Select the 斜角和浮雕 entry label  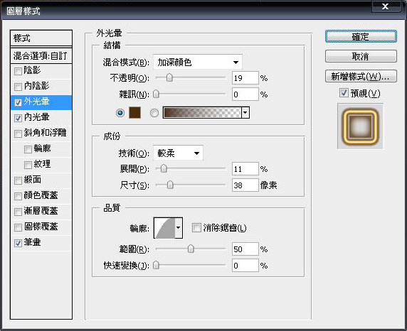pyautogui.click(x=45, y=133)
